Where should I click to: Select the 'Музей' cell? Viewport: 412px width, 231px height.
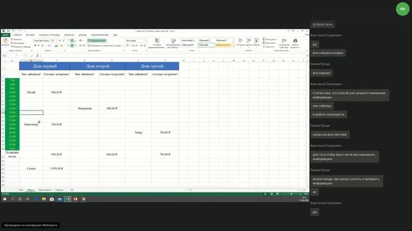32,92
